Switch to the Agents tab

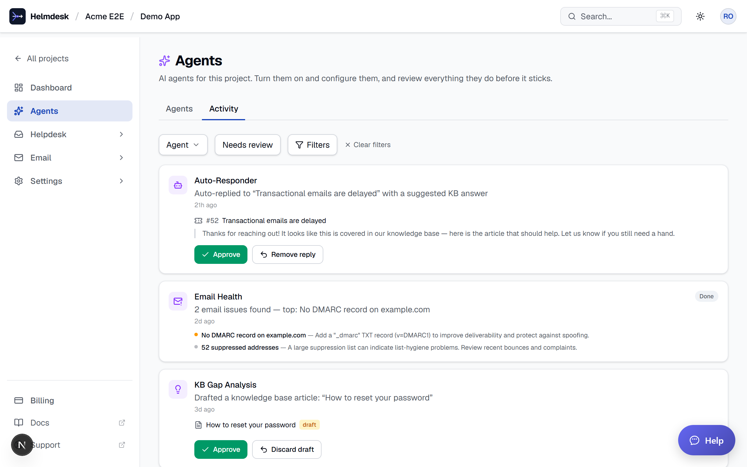pyautogui.click(x=179, y=109)
